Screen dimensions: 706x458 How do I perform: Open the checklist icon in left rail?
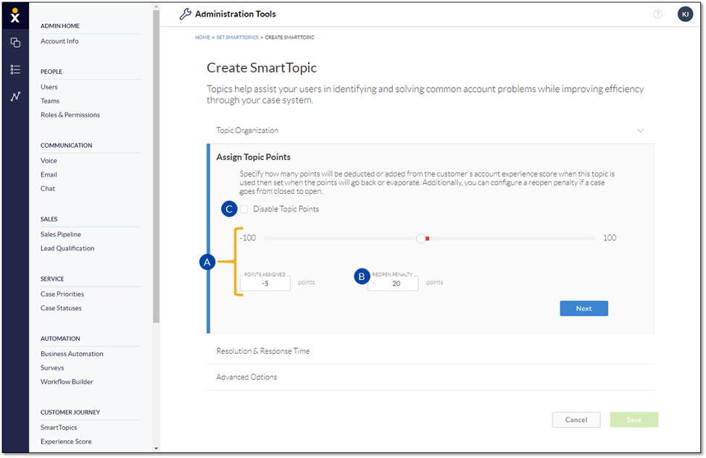click(15, 69)
